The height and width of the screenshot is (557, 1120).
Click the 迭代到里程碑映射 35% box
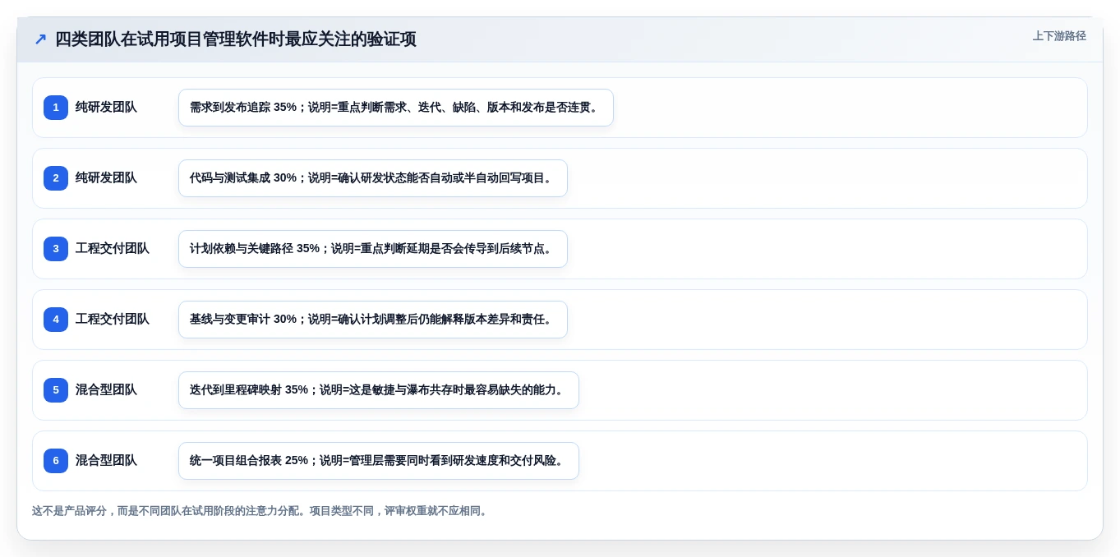tap(379, 390)
